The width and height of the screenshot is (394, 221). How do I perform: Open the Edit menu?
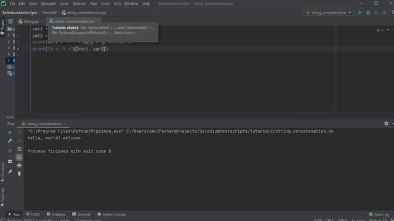(x=22, y=4)
